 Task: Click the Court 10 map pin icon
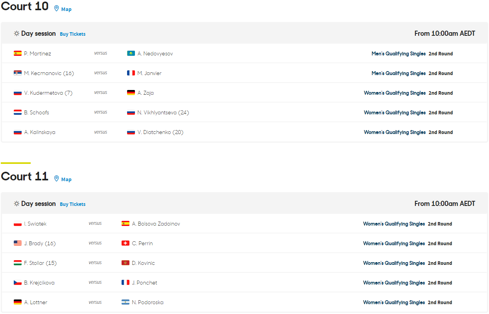click(56, 8)
